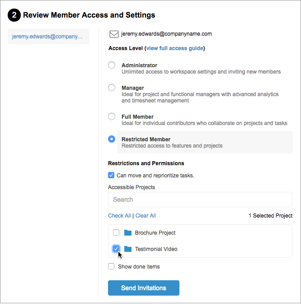Uncheck the Testimonial Video checkbox
The image size is (301, 306).
(116, 249)
